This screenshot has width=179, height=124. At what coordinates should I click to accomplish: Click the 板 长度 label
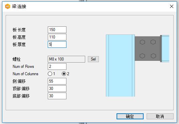click(19, 30)
